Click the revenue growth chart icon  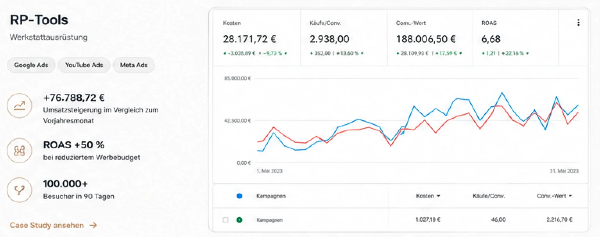click(x=20, y=105)
